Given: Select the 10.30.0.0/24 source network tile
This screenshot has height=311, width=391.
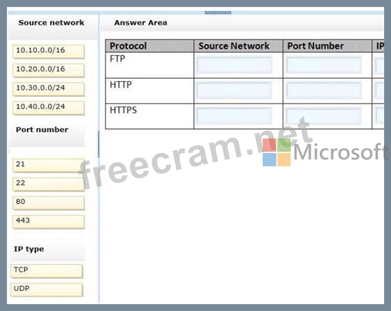Looking at the screenshot, I should [x=49, y=89].
